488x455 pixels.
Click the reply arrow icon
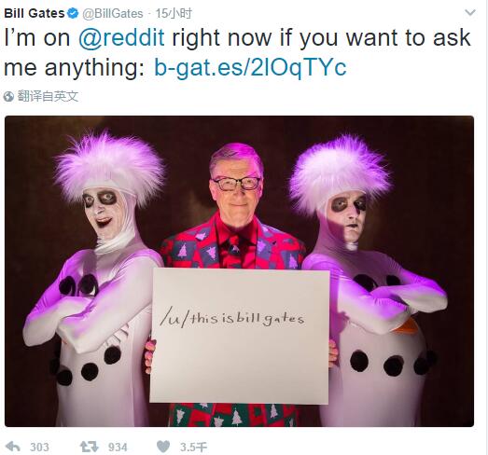point(13,447)
